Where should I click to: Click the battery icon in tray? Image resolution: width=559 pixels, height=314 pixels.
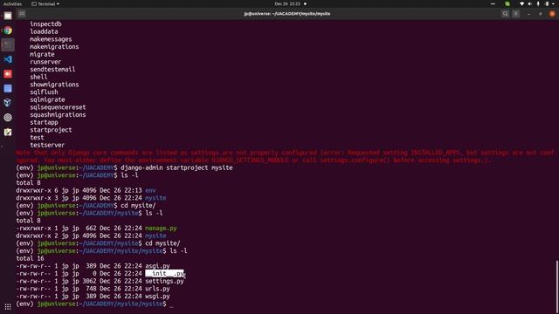(547, 3)
